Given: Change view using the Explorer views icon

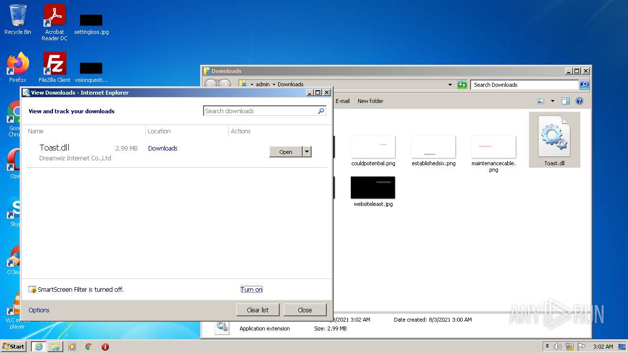Looking at the screenshot, I should click(541, 101).
